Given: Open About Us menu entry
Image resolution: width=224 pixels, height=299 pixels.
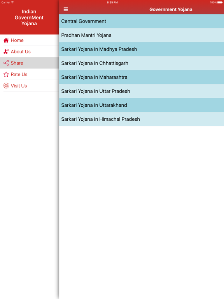Looking at the screenshot, I should [30, 51].
